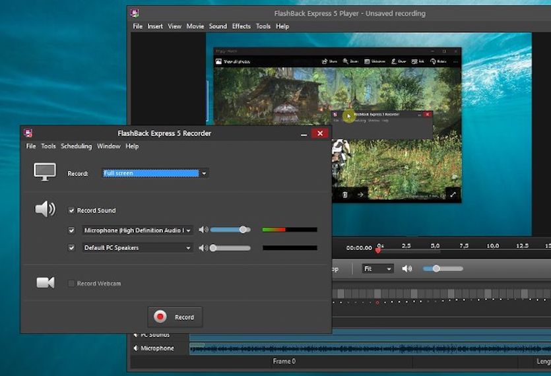Click the webcam camera icon
This screenshot has width=551, height=376.
(46, 282)
